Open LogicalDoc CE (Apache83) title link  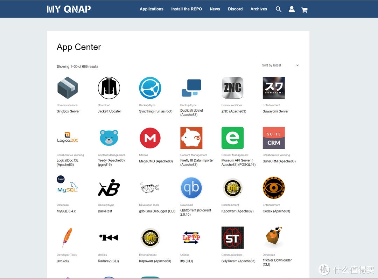[x=68, y=162]
